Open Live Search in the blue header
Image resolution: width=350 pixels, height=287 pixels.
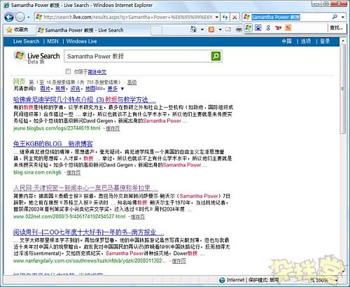pos(26,41)
